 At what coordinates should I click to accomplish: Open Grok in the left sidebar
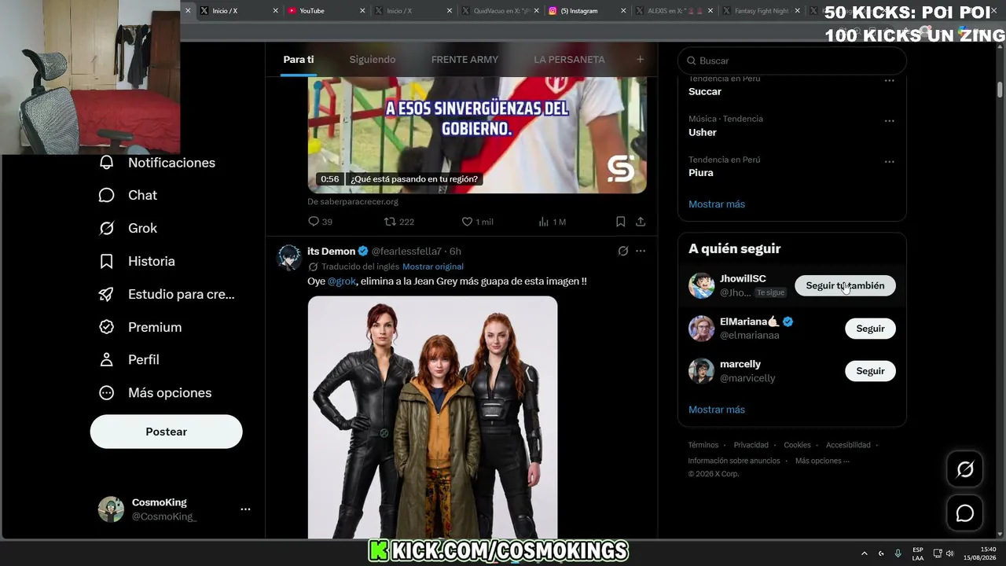click(x=127, y=228)
